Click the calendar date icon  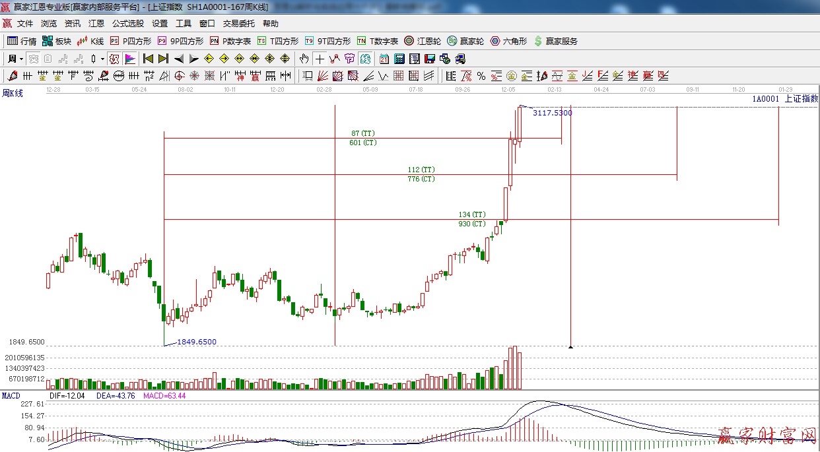pos(384,59)
